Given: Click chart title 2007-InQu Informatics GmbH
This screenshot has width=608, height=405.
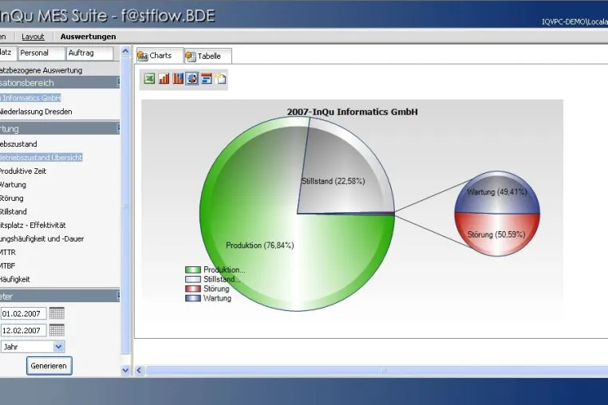Looking at the screenshot, I should tap(353, 112).
